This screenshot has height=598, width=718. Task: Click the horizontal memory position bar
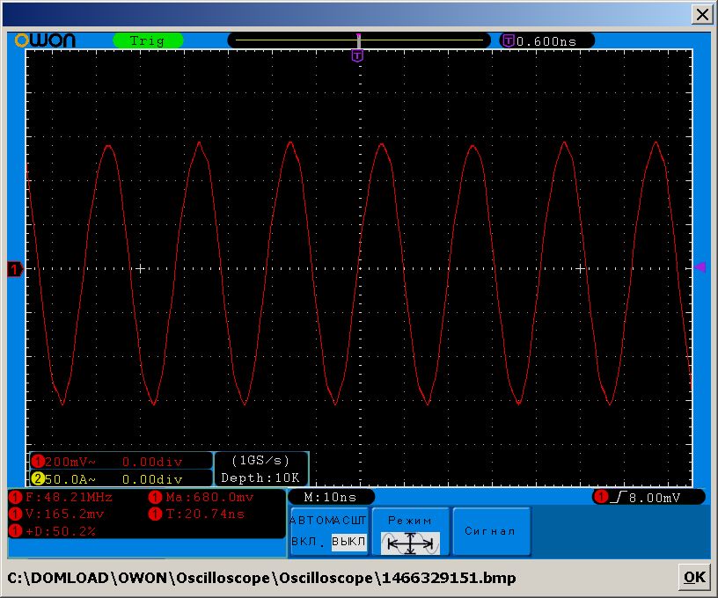coord(360,40)
